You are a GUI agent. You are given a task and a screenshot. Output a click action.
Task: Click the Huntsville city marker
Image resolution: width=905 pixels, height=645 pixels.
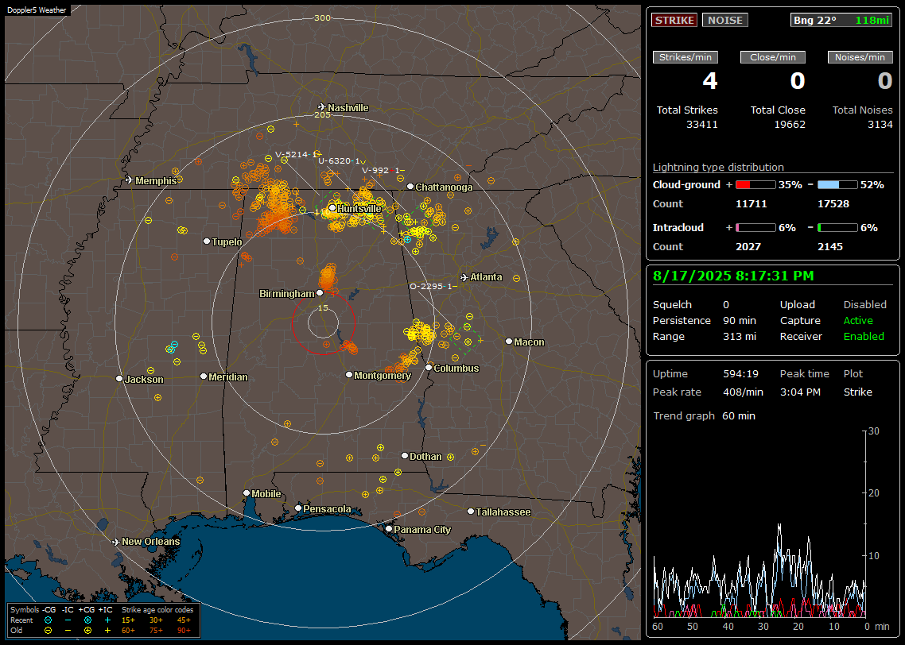(332, 208)
